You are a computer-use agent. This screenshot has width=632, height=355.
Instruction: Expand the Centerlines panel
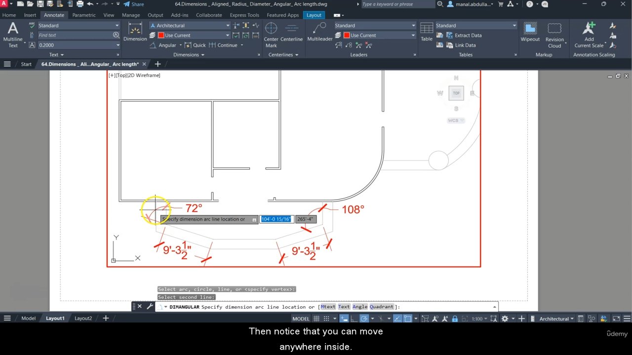click(x=283, y=55)
